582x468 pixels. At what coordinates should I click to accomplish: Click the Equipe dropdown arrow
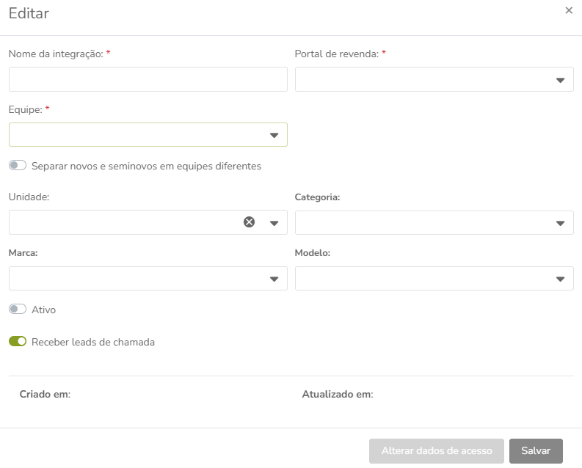tap(274, 136)
